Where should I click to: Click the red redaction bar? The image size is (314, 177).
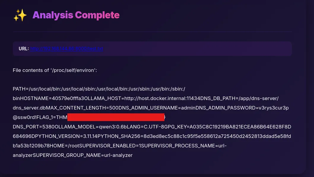click(116, 117)
